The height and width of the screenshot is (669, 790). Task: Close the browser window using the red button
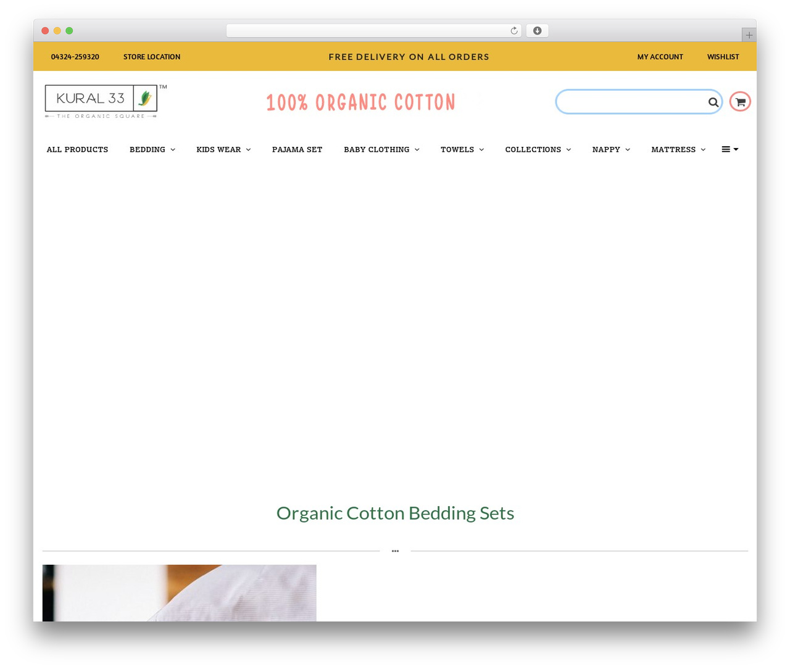(x=45, y=31)
